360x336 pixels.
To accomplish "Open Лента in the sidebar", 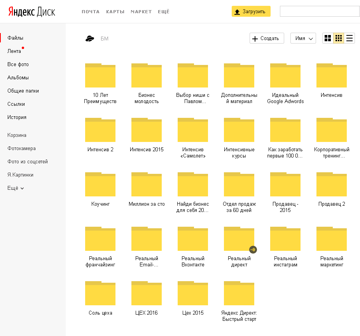I will tap(14, 51).
